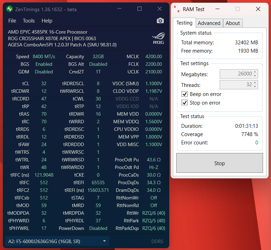Take a screenshot with the ZenTimings camera icon

[160, 21]
